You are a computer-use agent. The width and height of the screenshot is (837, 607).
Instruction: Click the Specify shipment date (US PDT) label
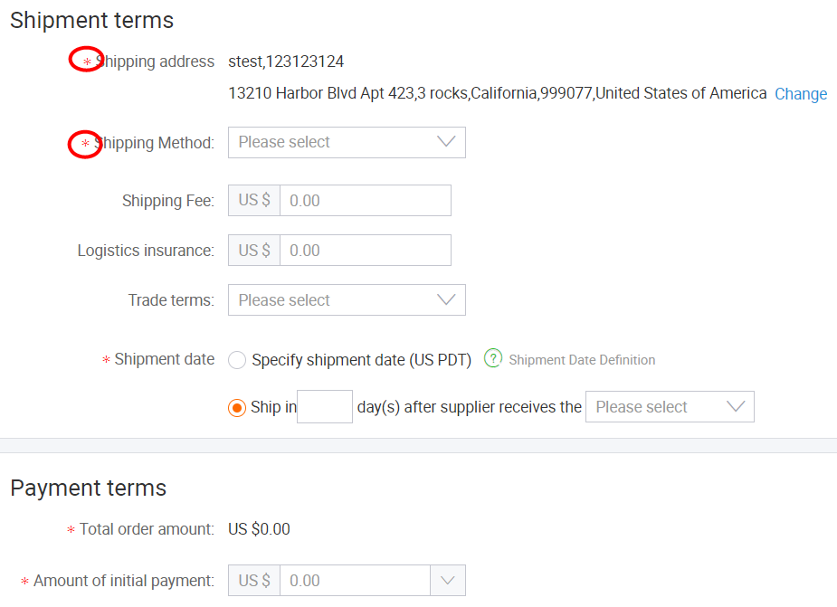click(361, 360)
